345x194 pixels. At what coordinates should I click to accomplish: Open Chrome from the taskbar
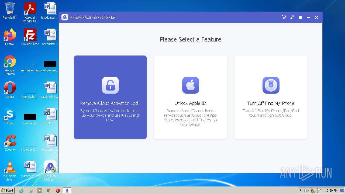(49, 190)
